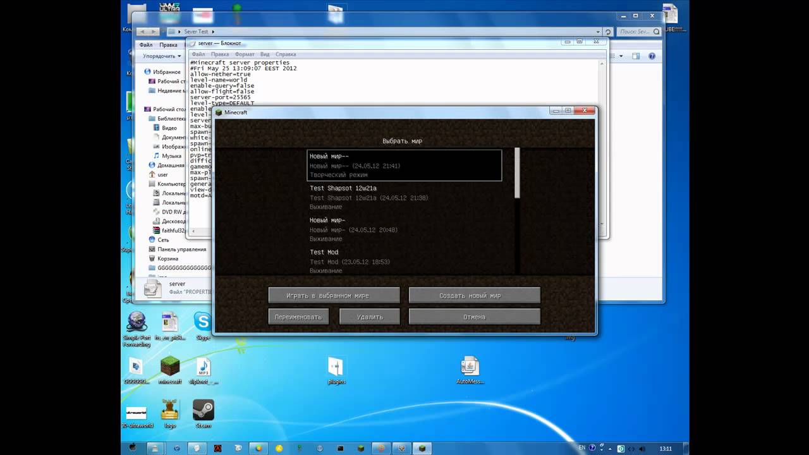Open the Notepad 'Вид' menu

265,54
